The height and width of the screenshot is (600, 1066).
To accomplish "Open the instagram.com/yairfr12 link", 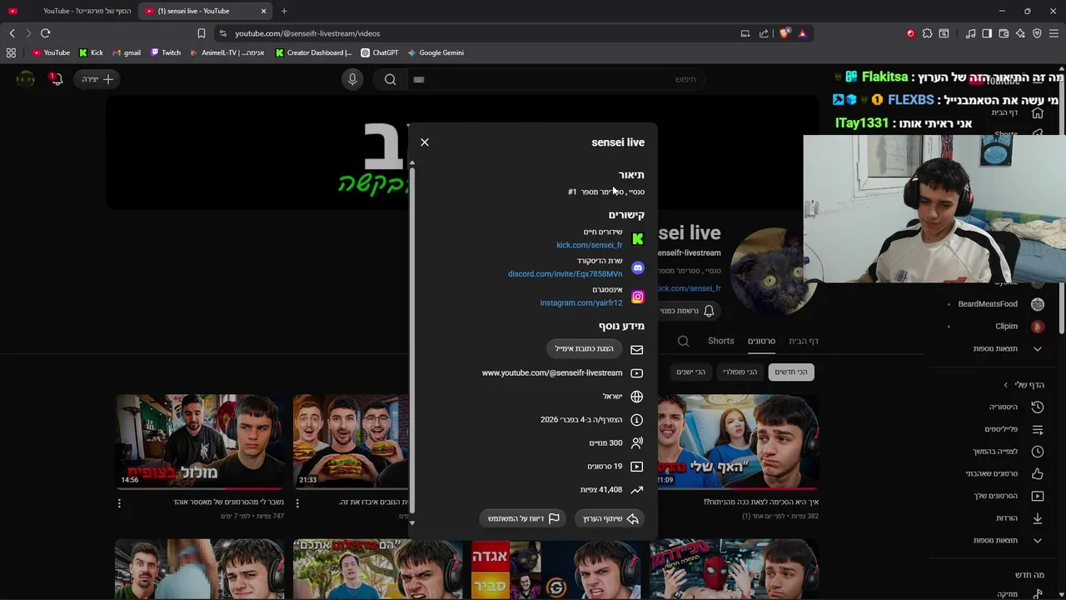I will point(581,303).
